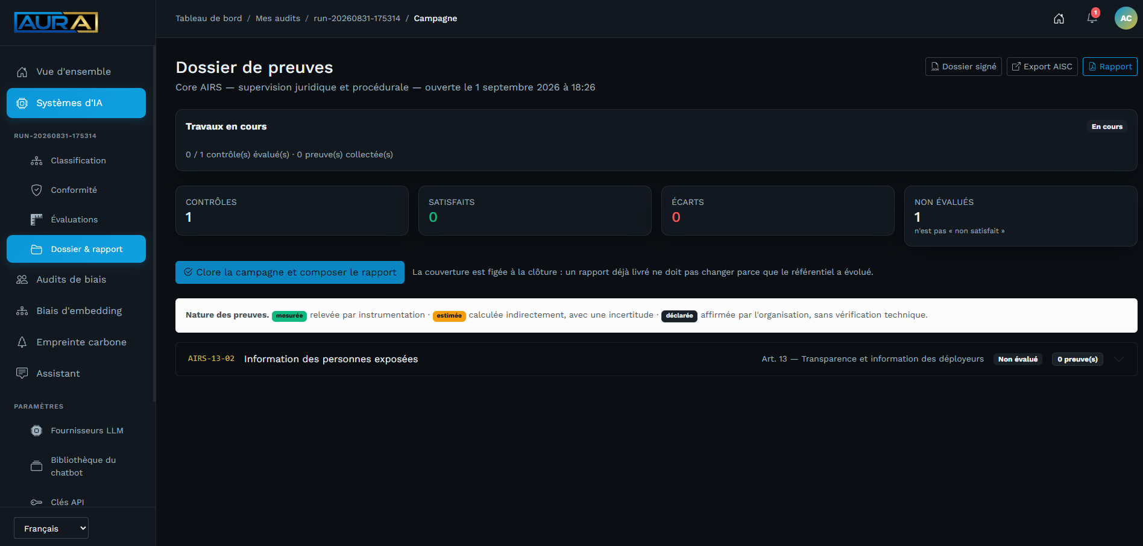Click Export AISC button
Image resolution: width=1143 pixels, height=546 pixels.
[x=1042, y=67]
